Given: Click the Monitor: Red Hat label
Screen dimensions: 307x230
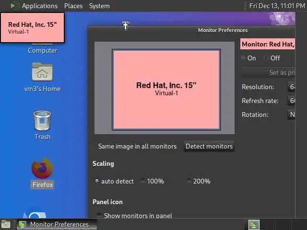Looking at the screenshot, I should [268, 44].
